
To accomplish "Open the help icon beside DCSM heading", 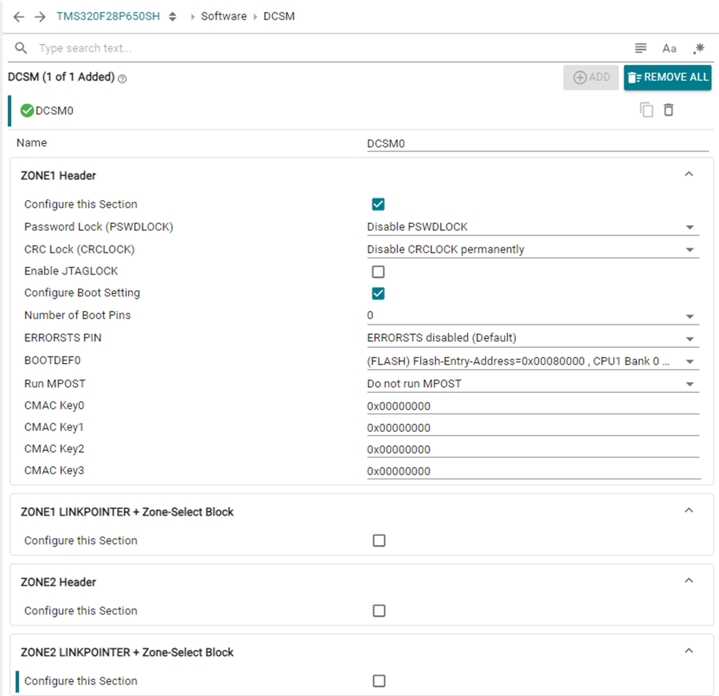I will point(123,79).
